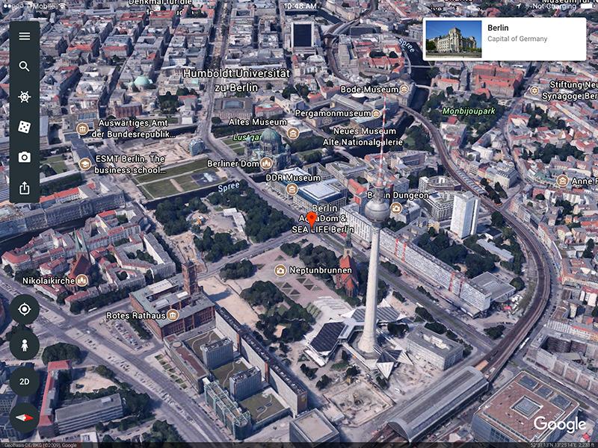This screenshot has width=598, height=448.
Task: Tap the DDR Museum marker icon
Action: 292,189
